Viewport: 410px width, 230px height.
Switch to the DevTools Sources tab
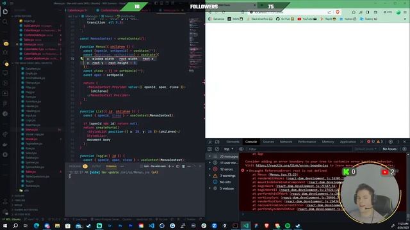(268, 142)
